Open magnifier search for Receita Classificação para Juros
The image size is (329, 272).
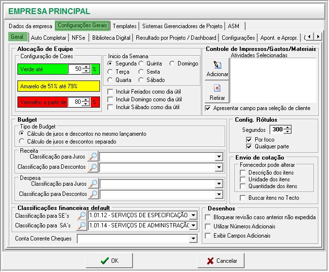93,156
